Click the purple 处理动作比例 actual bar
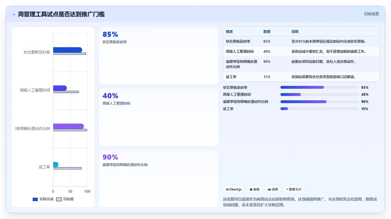This screenshot has width=391, height=219. coord(68,126)
